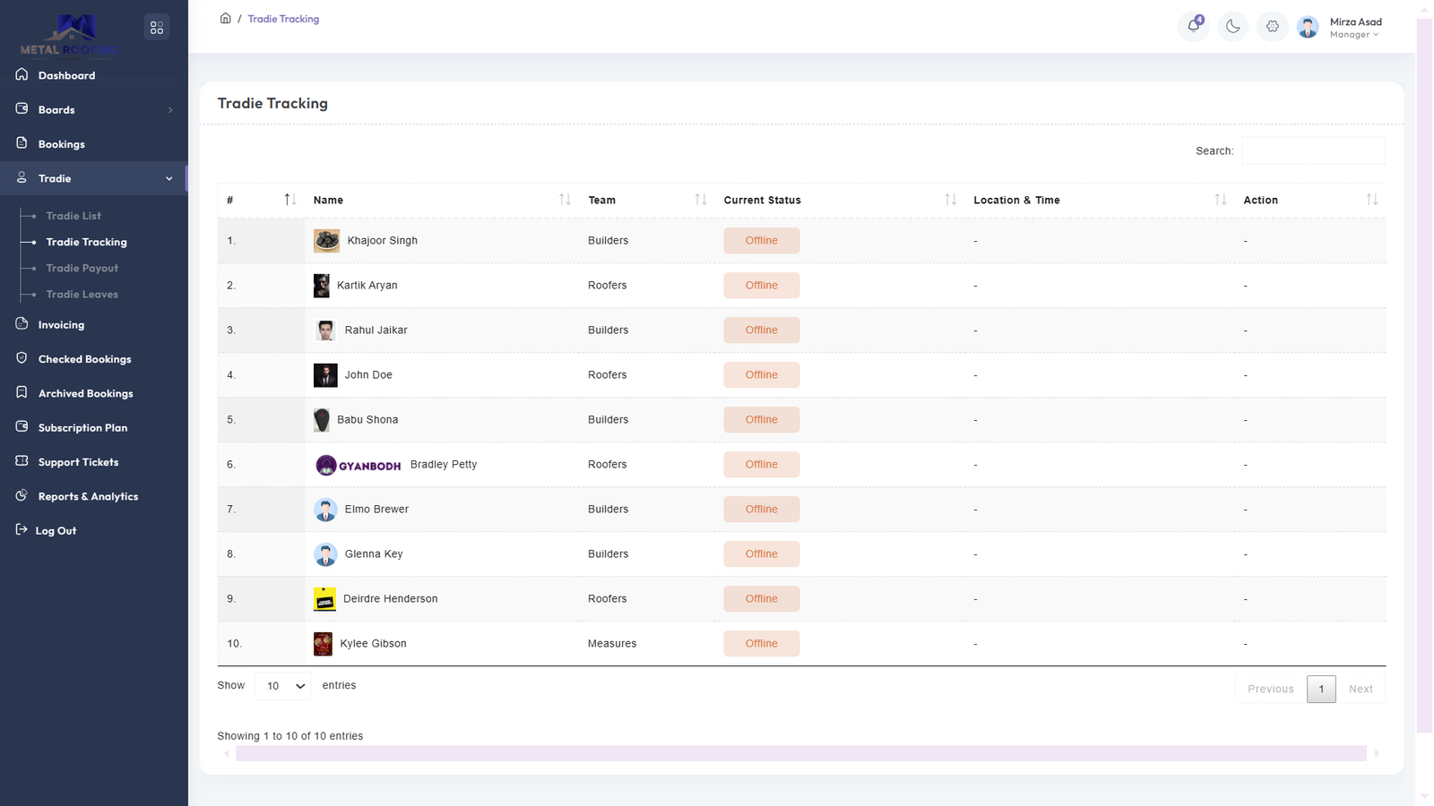
Task: Click the home icon in breadcrumb
Action: (225, 19)
